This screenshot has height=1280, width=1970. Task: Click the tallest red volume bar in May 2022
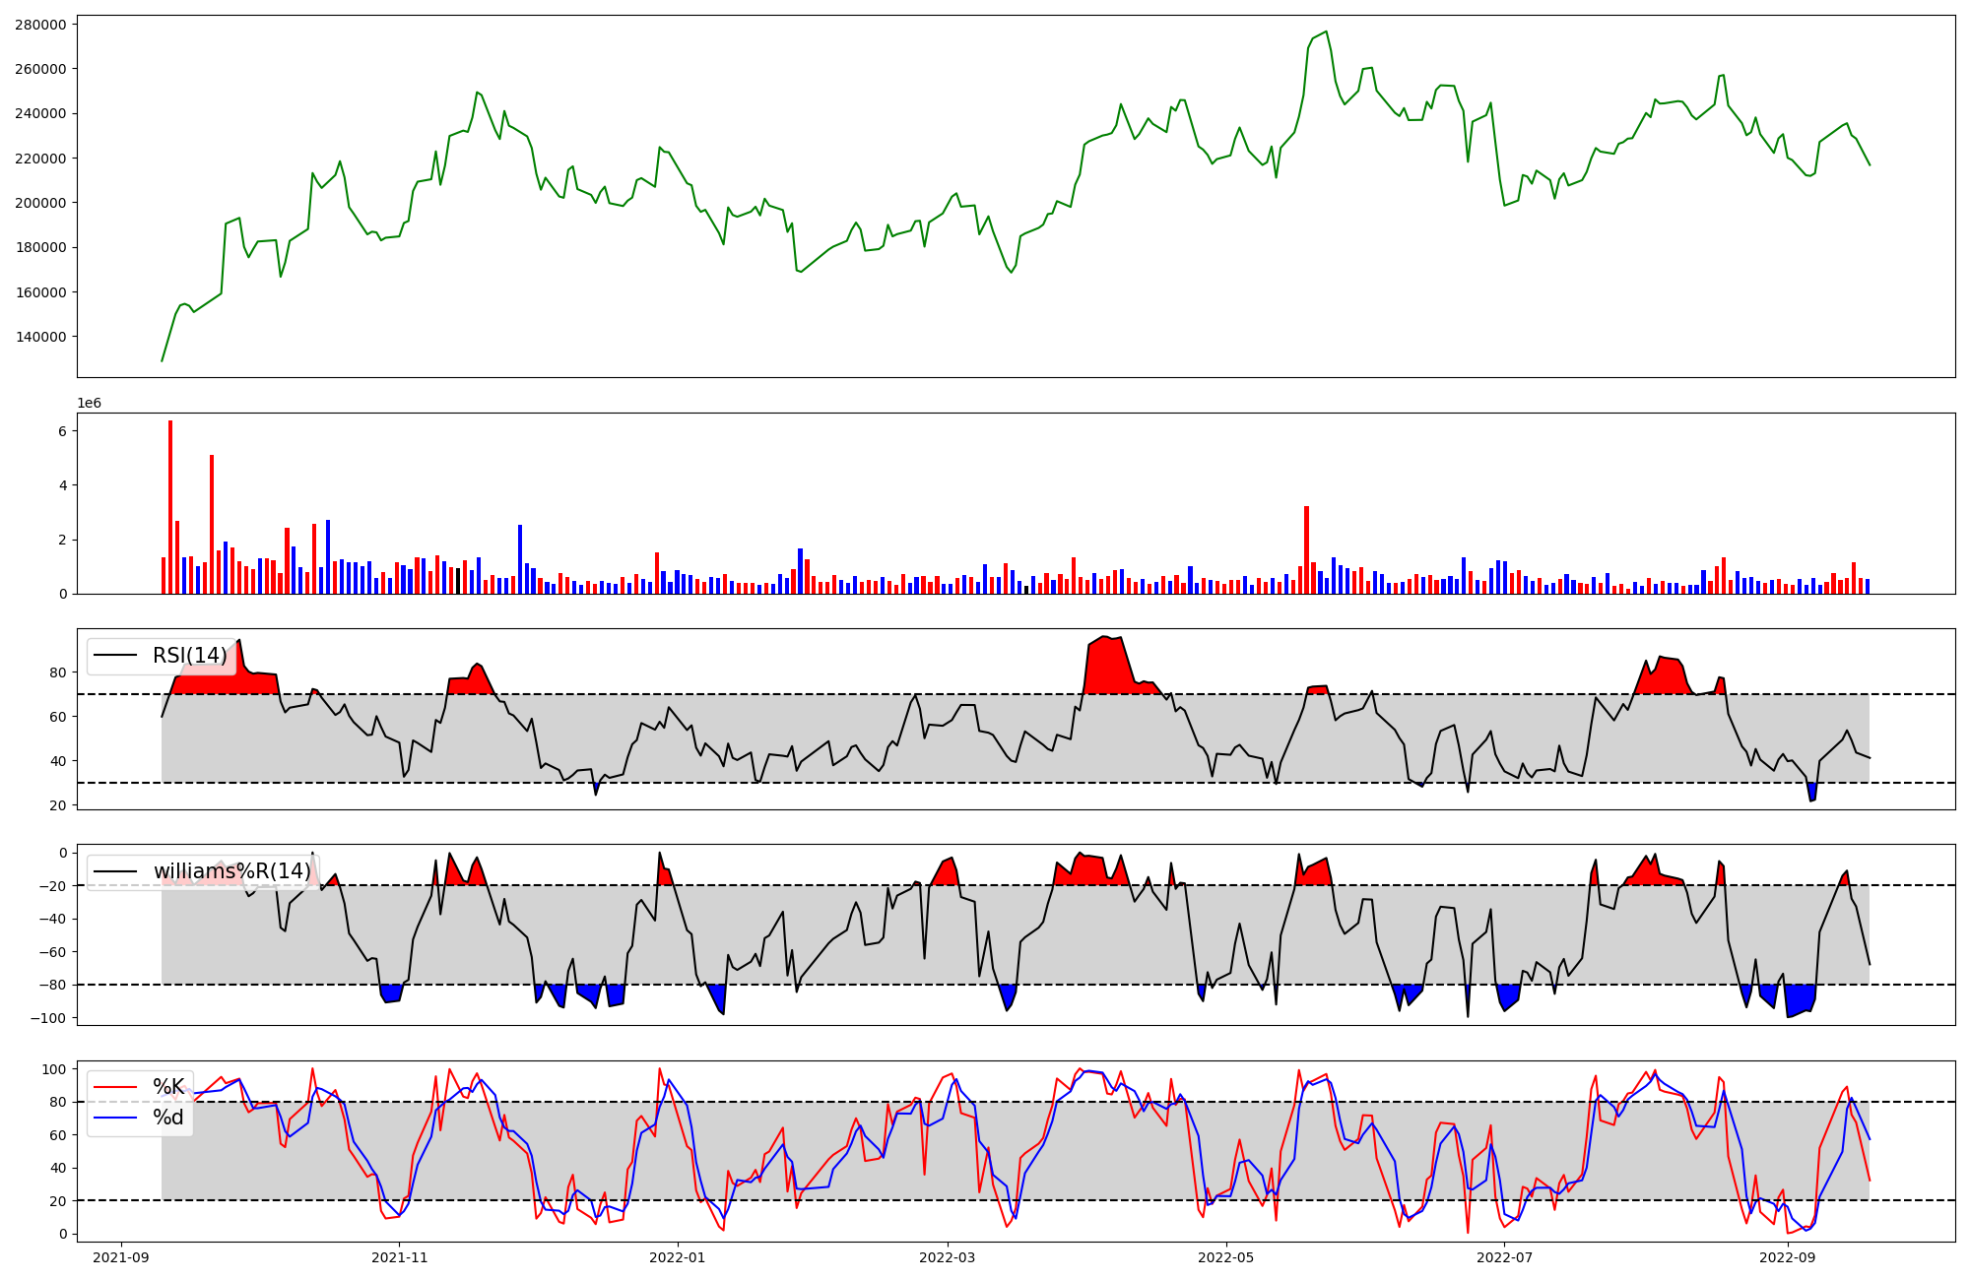point(1306,549)
